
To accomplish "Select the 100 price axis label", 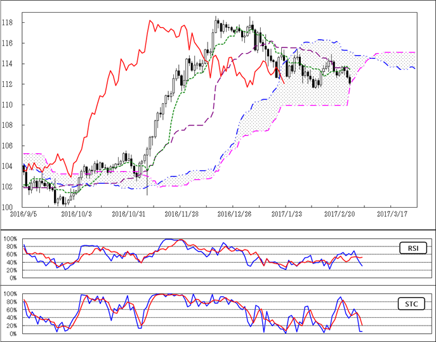I will tap(13, 207).
